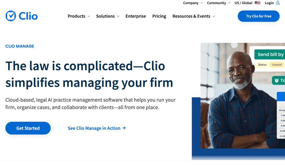The image size is (285, 165).
Task: Open the Resources & Events dropdown
Action: coord(193,16)
